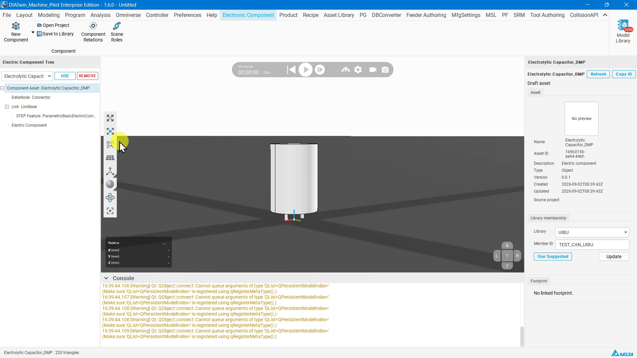This screenshot has width=637, height=358.
Task: Select the L face on view cube
Action: (x=497, y=256)
